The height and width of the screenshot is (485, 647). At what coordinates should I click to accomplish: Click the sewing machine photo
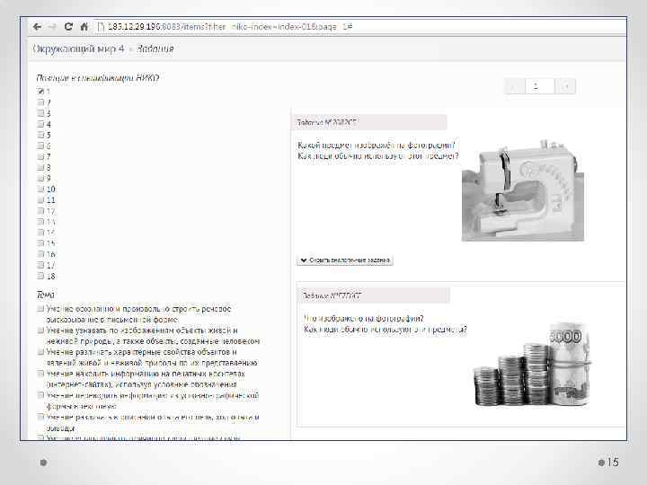tap(523, 190)
